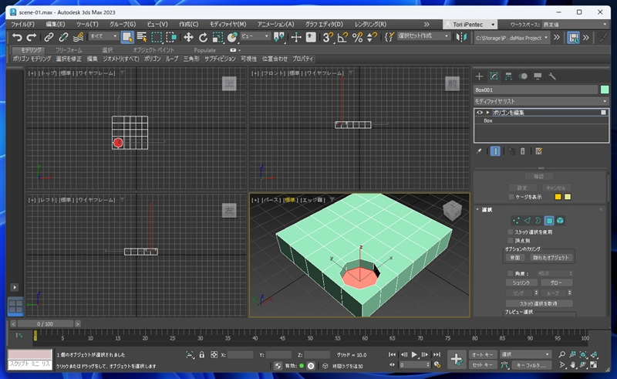Viewport: 617px width, 379px height.
Task: Activate the Select Object tool
Action: pos(127,37)
